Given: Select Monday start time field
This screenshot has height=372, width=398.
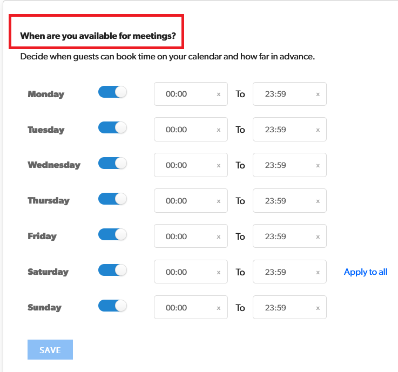Looking at the screenshot, I should 184,94.
